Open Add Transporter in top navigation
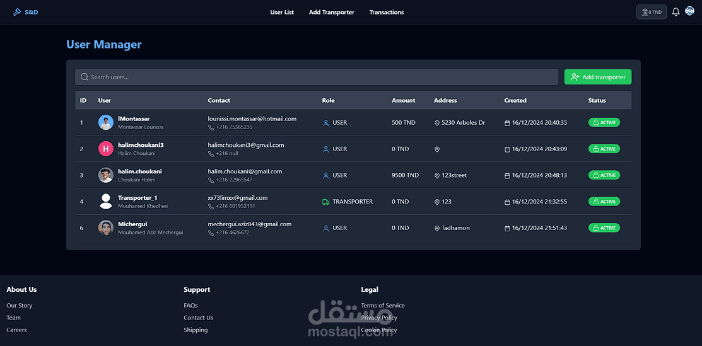This screenshot has height=346, width=702. click(331, 12)
